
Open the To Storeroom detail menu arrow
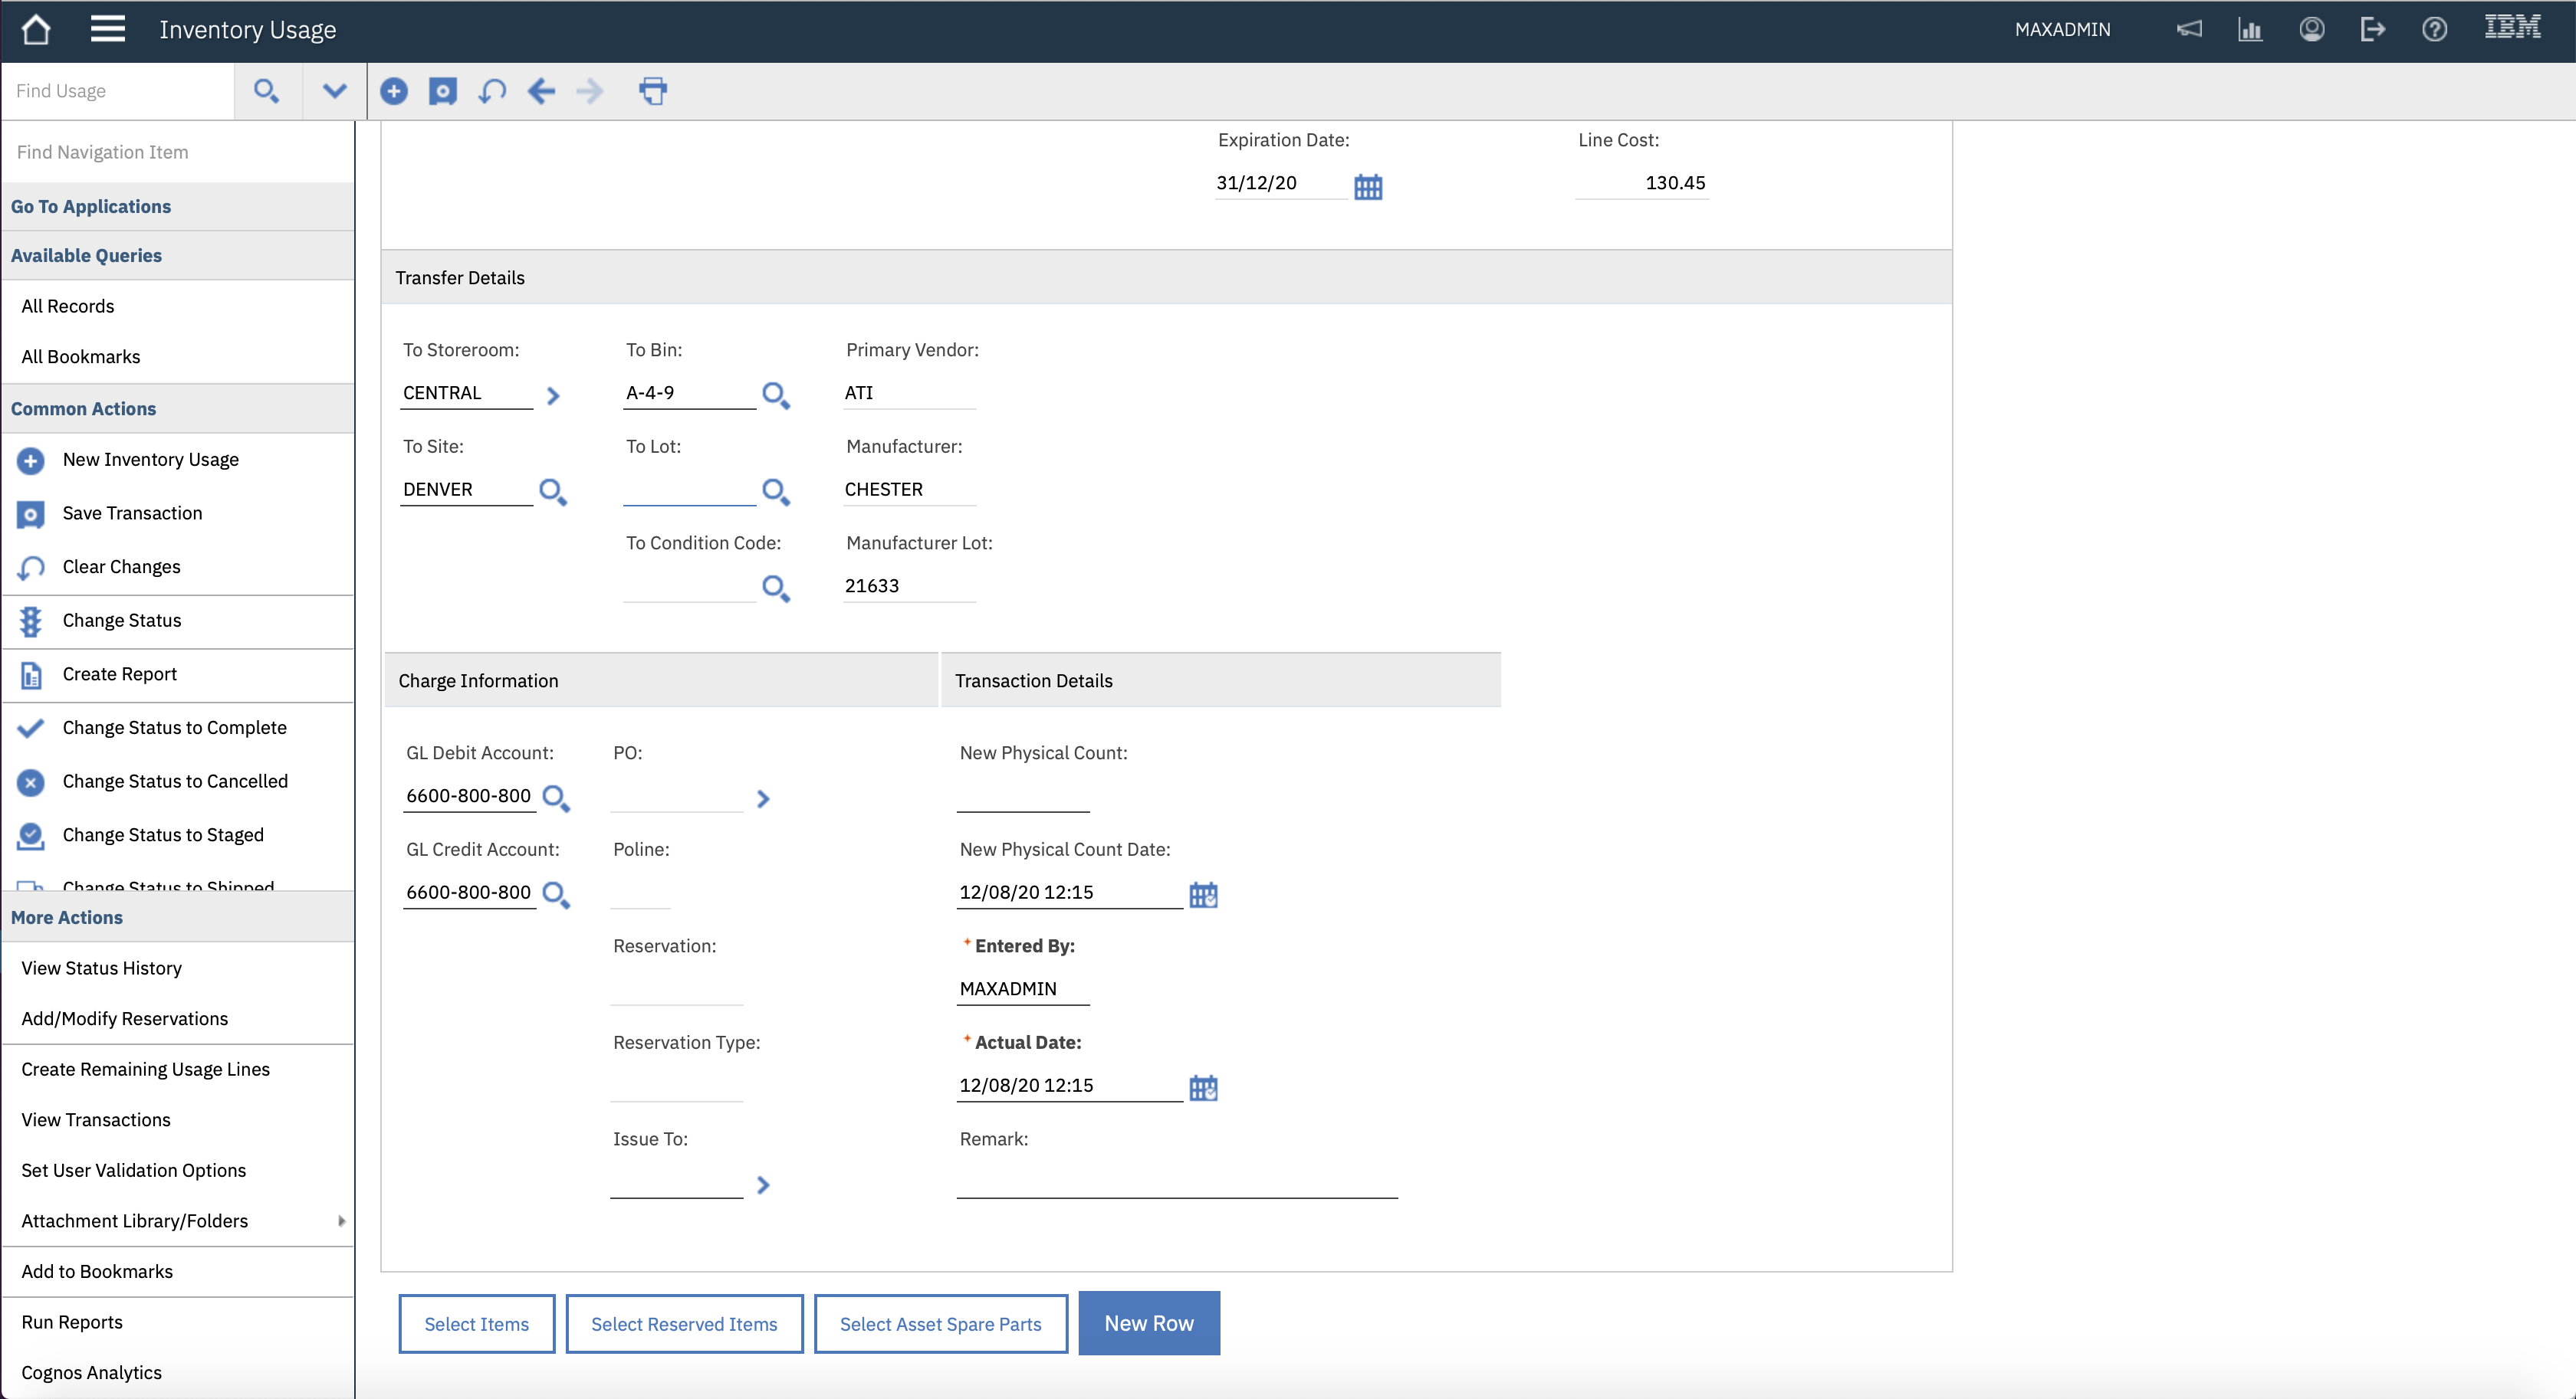[x=553, y=395]
